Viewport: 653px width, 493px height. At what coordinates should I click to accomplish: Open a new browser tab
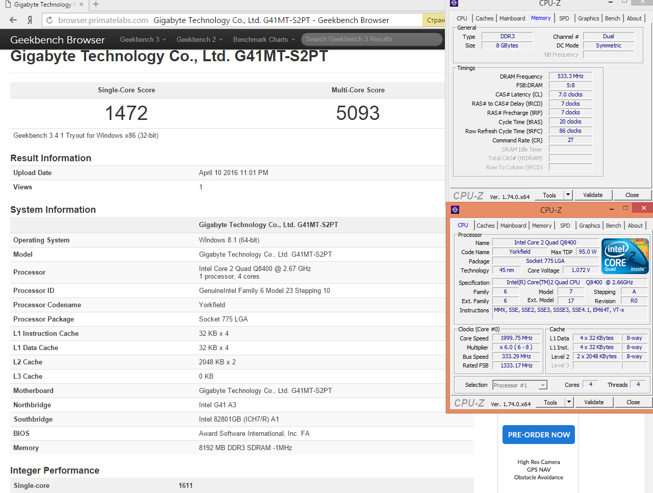click(x=96, y=5)
